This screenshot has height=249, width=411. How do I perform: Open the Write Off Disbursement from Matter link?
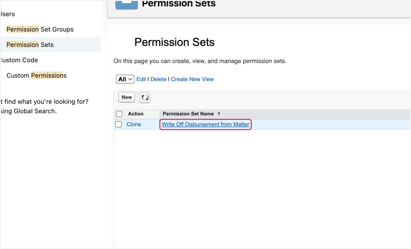coord(206,124)
